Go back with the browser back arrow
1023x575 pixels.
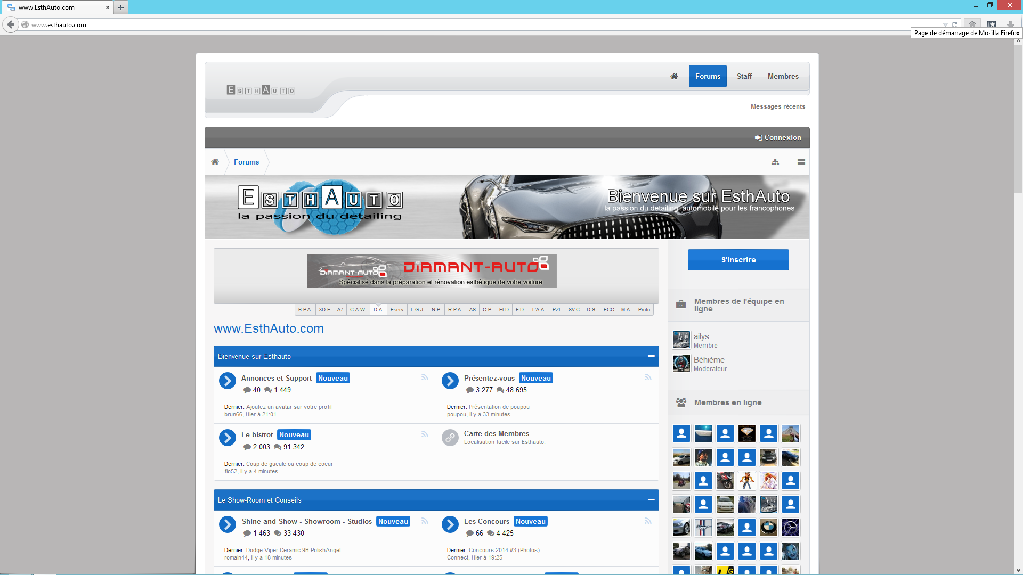11,24
